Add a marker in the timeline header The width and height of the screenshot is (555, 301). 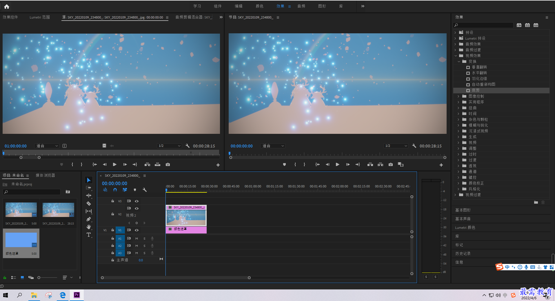click(135, 190)
